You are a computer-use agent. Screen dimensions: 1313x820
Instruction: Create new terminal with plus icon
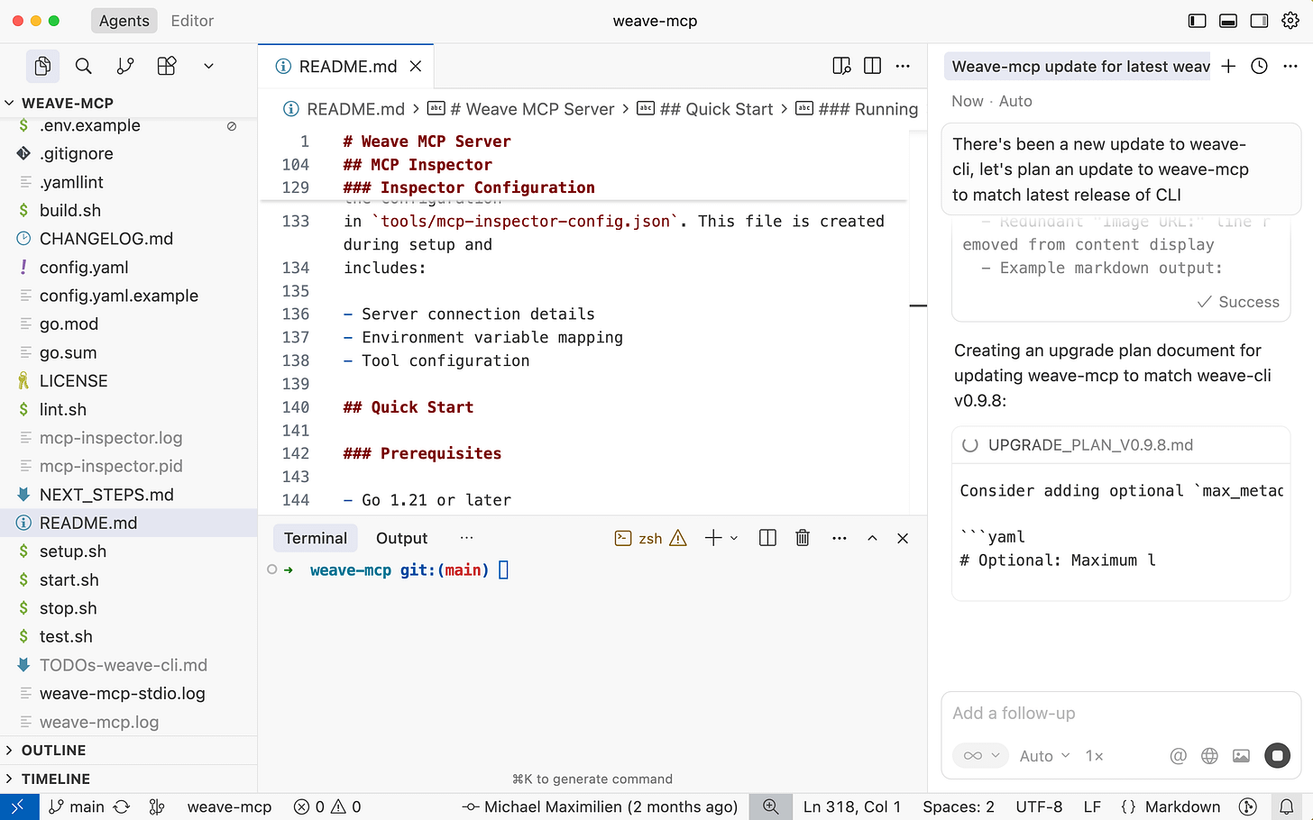(x=713, y=538)
